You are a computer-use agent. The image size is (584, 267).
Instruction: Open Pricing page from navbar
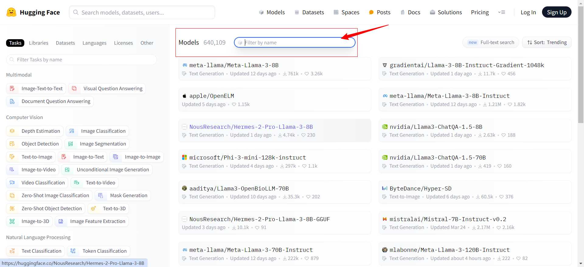pos(480,12)
